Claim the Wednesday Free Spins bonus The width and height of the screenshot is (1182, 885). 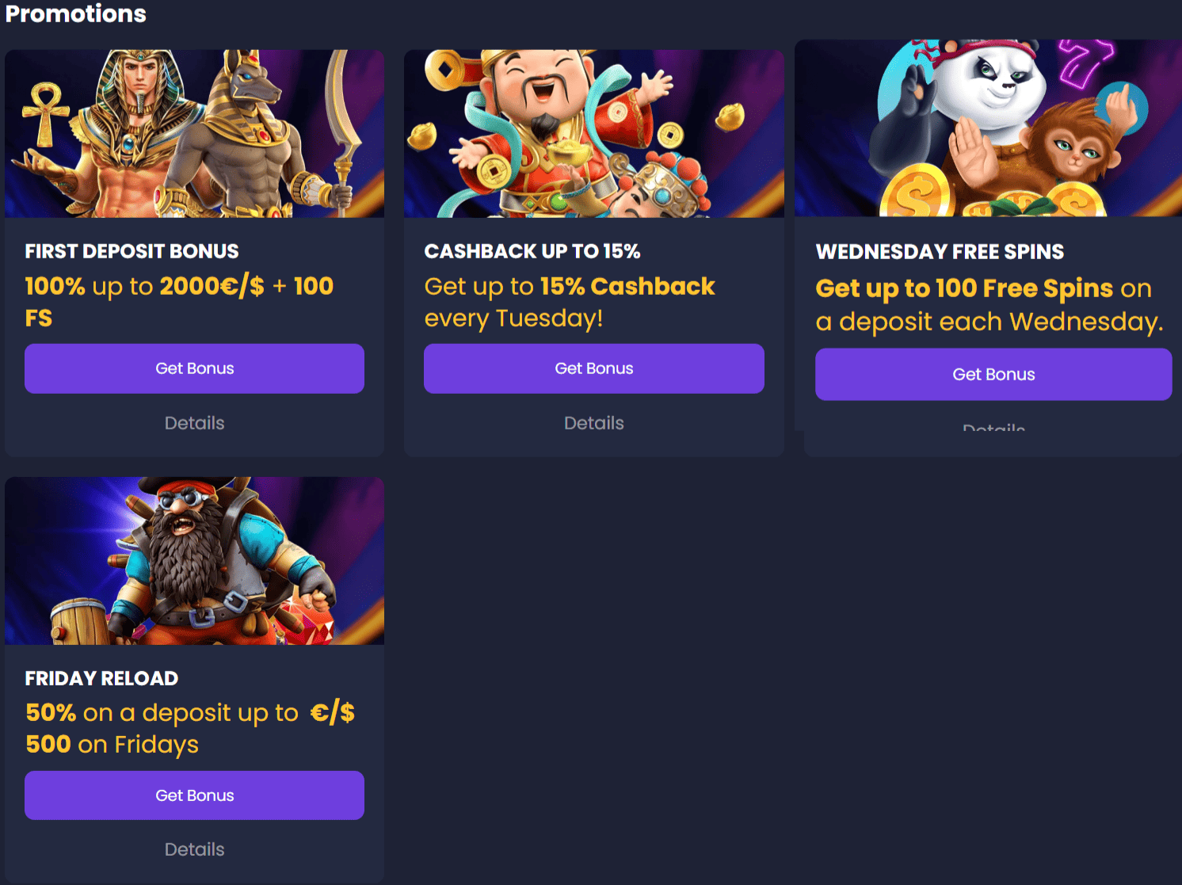pyautogui.click(x=993, y=374)
